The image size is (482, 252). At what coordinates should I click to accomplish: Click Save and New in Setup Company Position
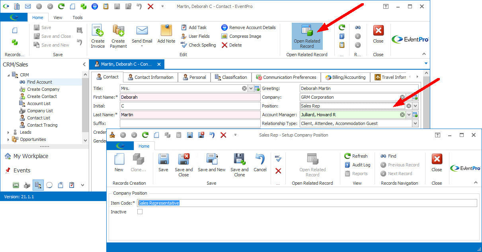pos(212,163)
